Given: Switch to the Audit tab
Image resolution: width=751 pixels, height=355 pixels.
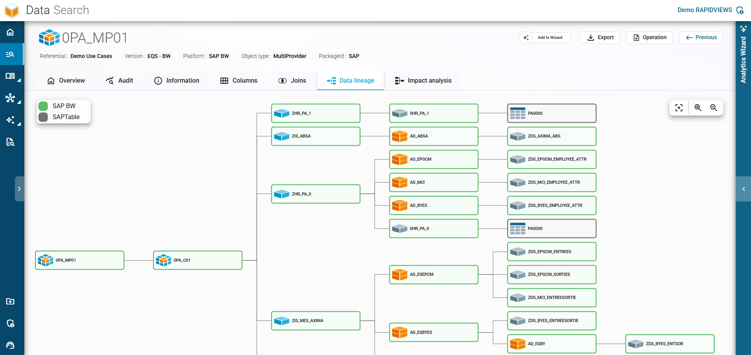Looking at the screenshot, I should click(x=119, y=81).
